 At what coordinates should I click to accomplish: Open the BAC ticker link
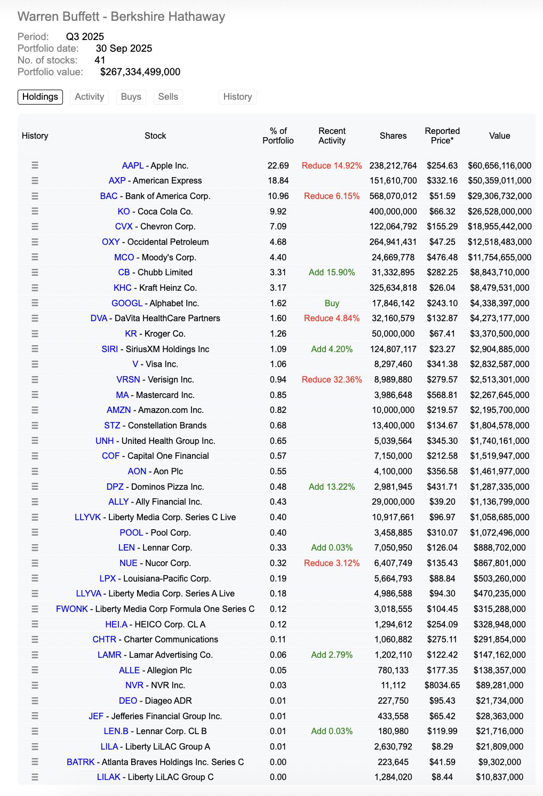109,196
